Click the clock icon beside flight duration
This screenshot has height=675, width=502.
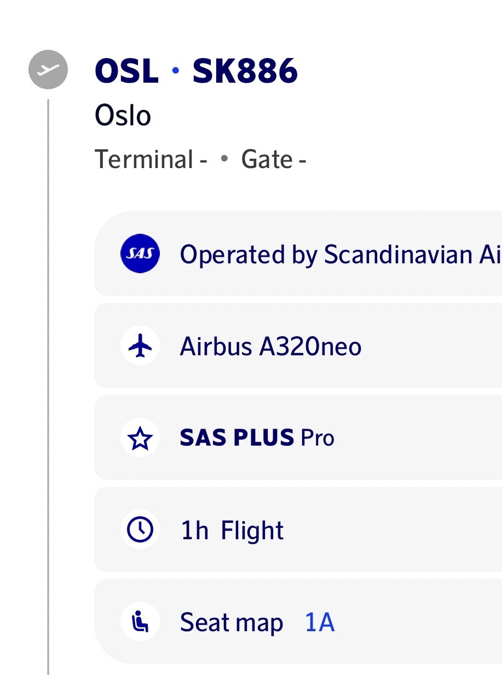click(140, 530)
